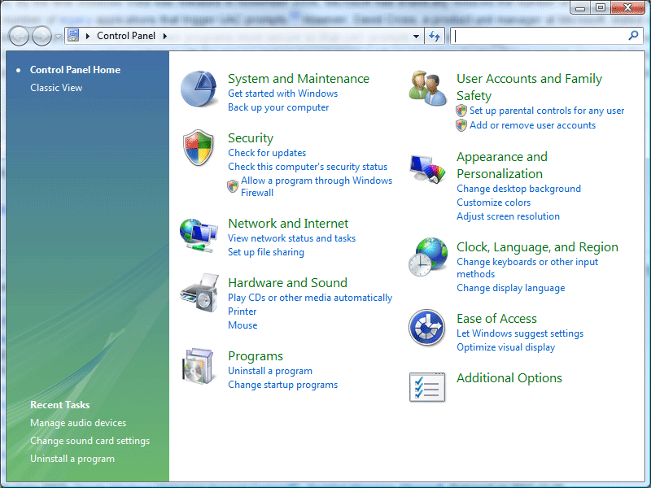Click Allow a program through Windows Firewall
The image size is (651, 488).
point(317,186)
